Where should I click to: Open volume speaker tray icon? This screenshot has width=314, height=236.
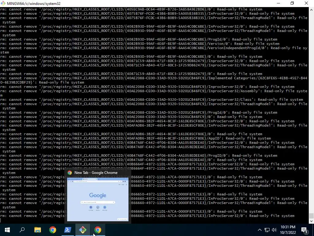[274, 230]
